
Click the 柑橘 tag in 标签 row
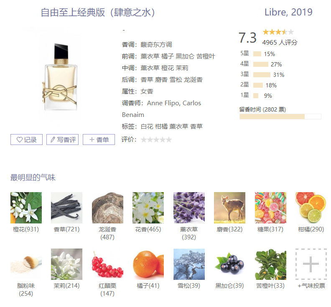click(x=161, y=127)
